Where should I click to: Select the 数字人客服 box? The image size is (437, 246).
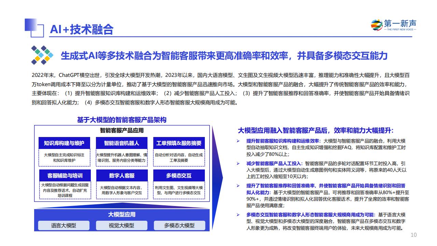122,176
